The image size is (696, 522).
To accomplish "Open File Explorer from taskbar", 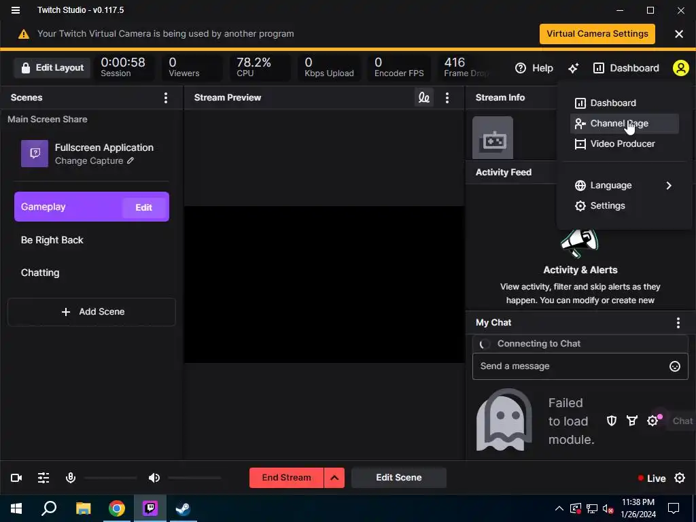I will 83,508.
